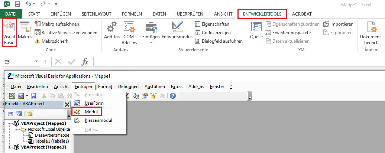385x153 pixels.
Task: Click the help question mark in VBA toolbar
Action: coord(172,96)
